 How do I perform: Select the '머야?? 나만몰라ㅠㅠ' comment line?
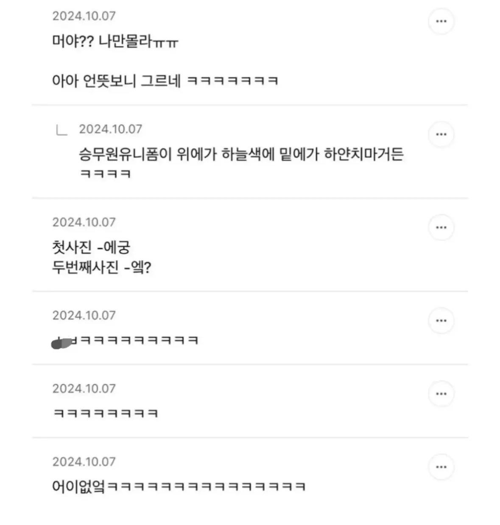[x=115, y=42]
